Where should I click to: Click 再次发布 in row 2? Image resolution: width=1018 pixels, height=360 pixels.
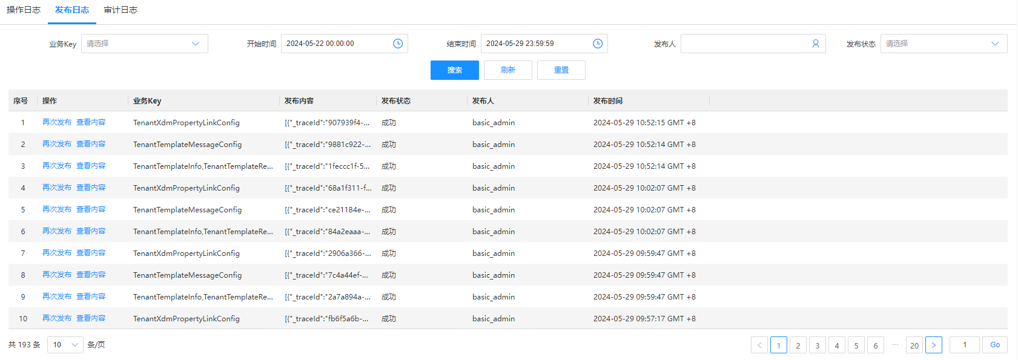click(57, 144)
